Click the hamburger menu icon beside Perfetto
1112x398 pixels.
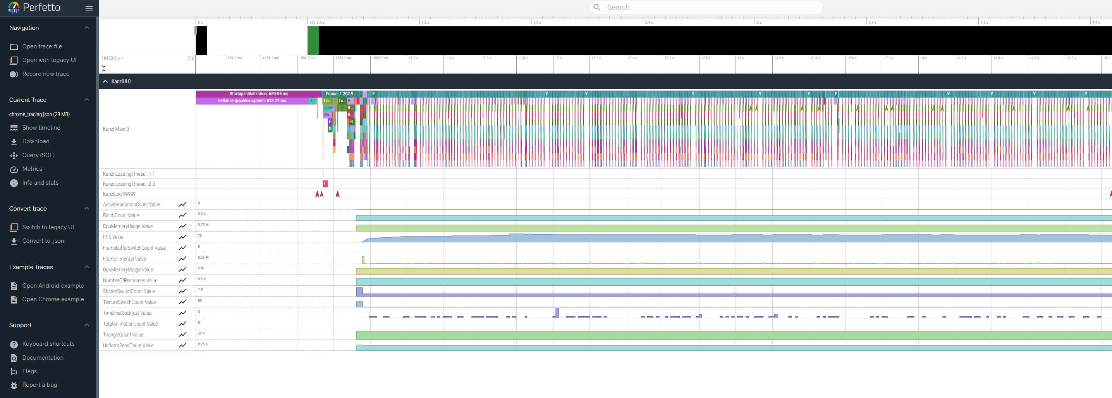coord(89,8)
